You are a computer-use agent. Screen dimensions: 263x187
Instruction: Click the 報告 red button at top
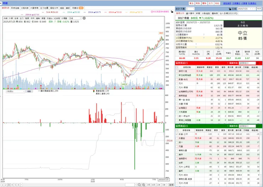coord(198,3)
